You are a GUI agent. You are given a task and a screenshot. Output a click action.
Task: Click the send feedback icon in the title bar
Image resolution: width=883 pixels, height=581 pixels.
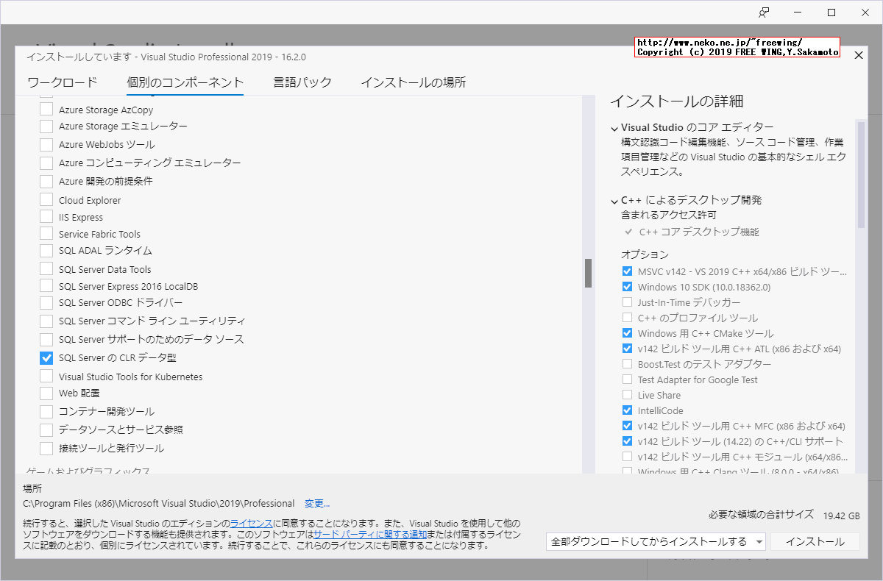tap(765, 13)
